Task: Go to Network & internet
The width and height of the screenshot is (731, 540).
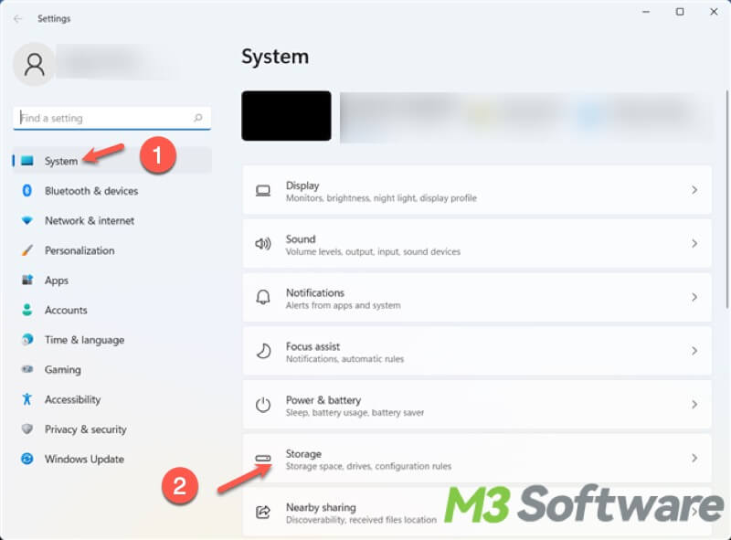Action: (111, 220)
